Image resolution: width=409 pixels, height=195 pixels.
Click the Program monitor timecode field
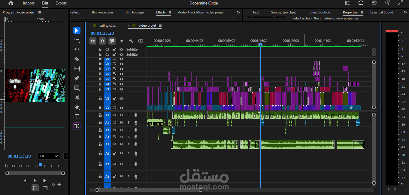(19, 156)
